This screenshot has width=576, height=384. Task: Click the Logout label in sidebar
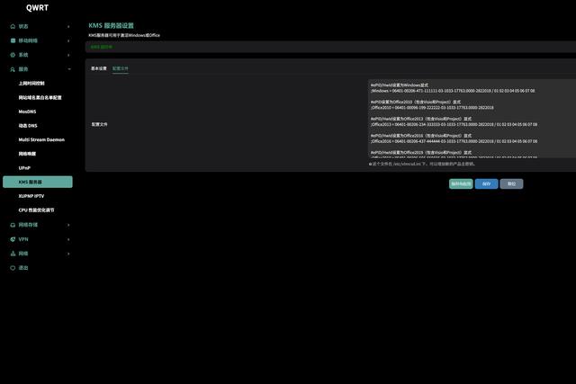(23, 268)
